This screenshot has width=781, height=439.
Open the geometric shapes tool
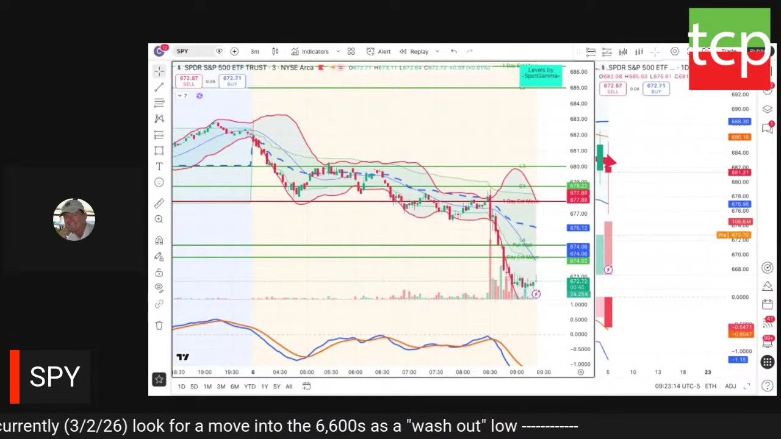tap(159, 150)
